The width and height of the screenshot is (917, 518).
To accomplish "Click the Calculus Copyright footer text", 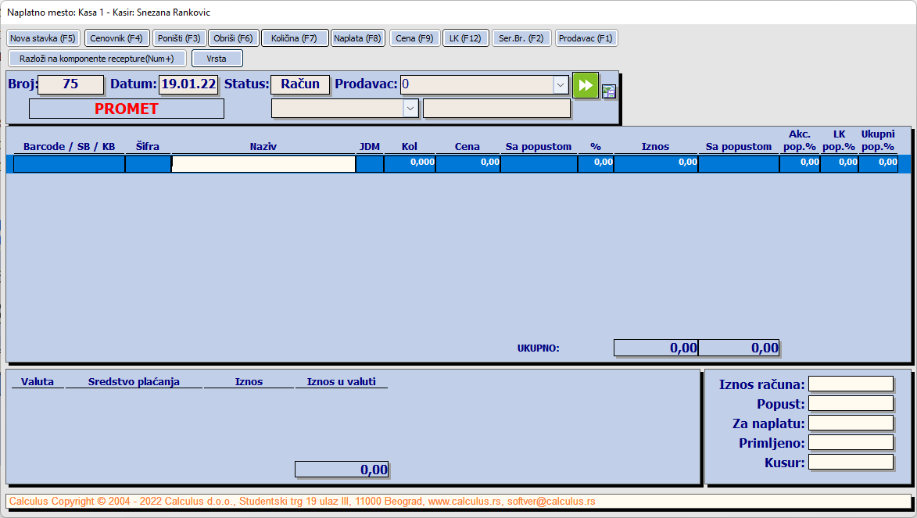I will click(302, 502).
